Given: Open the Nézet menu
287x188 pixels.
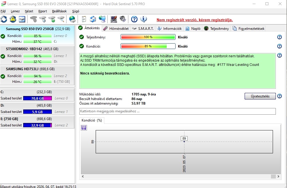Looking at the screenshot, I should point(29,11).
